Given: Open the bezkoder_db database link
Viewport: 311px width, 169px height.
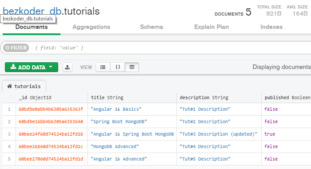Looking at the screenshot, I should pos(32,11).
